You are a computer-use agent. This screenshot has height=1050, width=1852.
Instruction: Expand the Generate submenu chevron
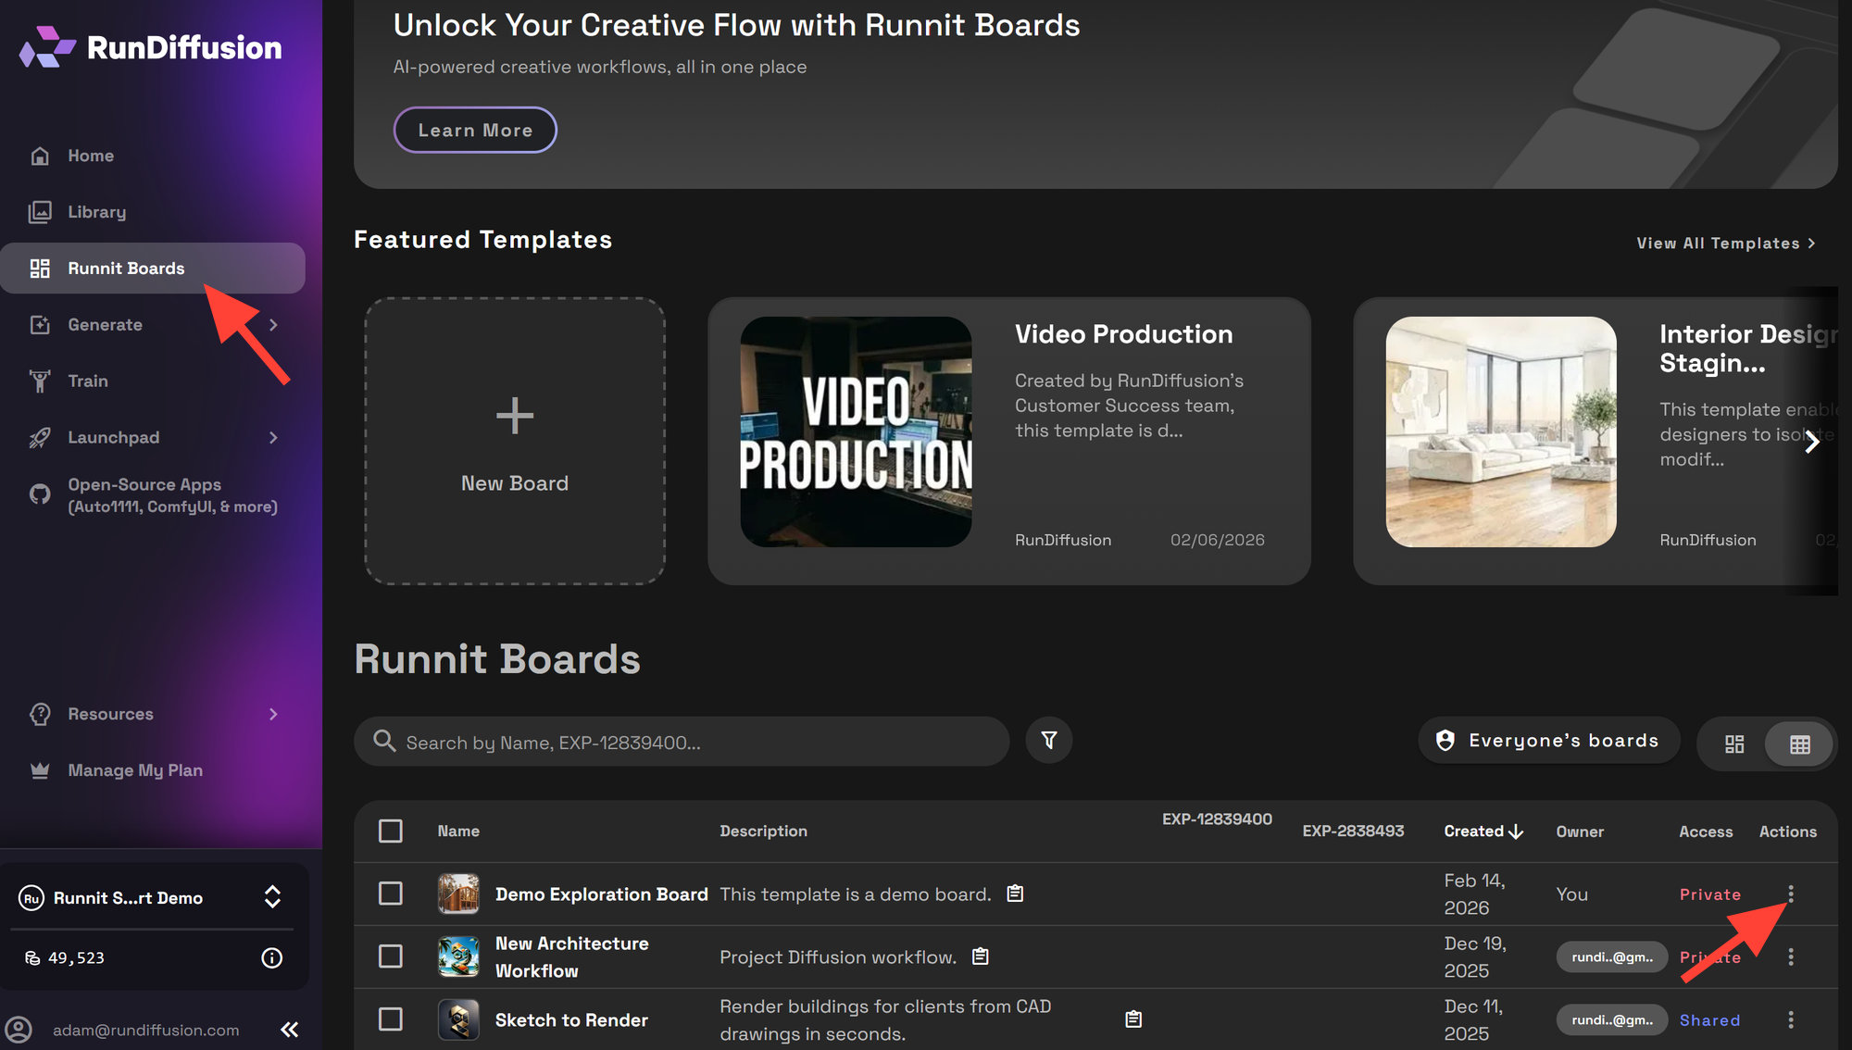273,324
